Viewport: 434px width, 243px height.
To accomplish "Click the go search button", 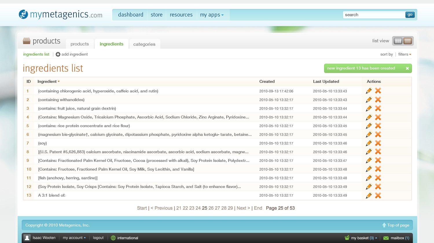I will coord(410,15).
